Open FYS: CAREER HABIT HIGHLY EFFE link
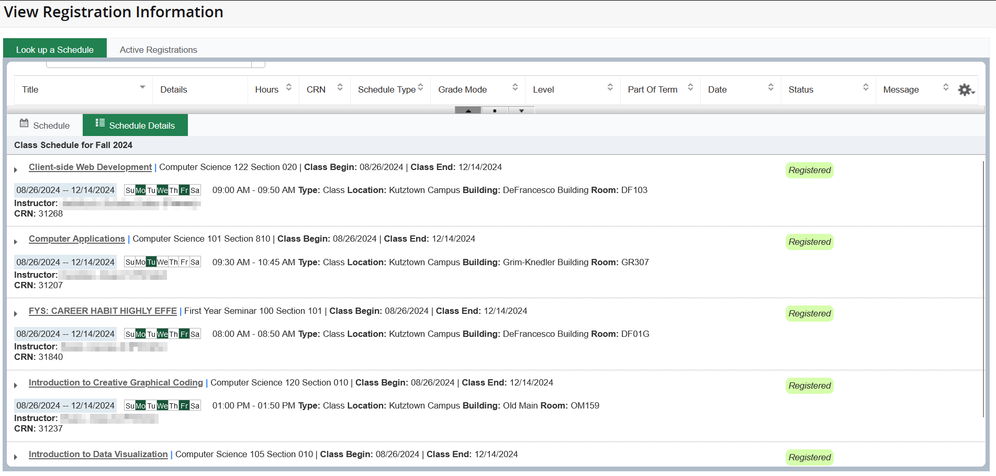This screenshot has height=476, width=996. click(x=103, y=311)
